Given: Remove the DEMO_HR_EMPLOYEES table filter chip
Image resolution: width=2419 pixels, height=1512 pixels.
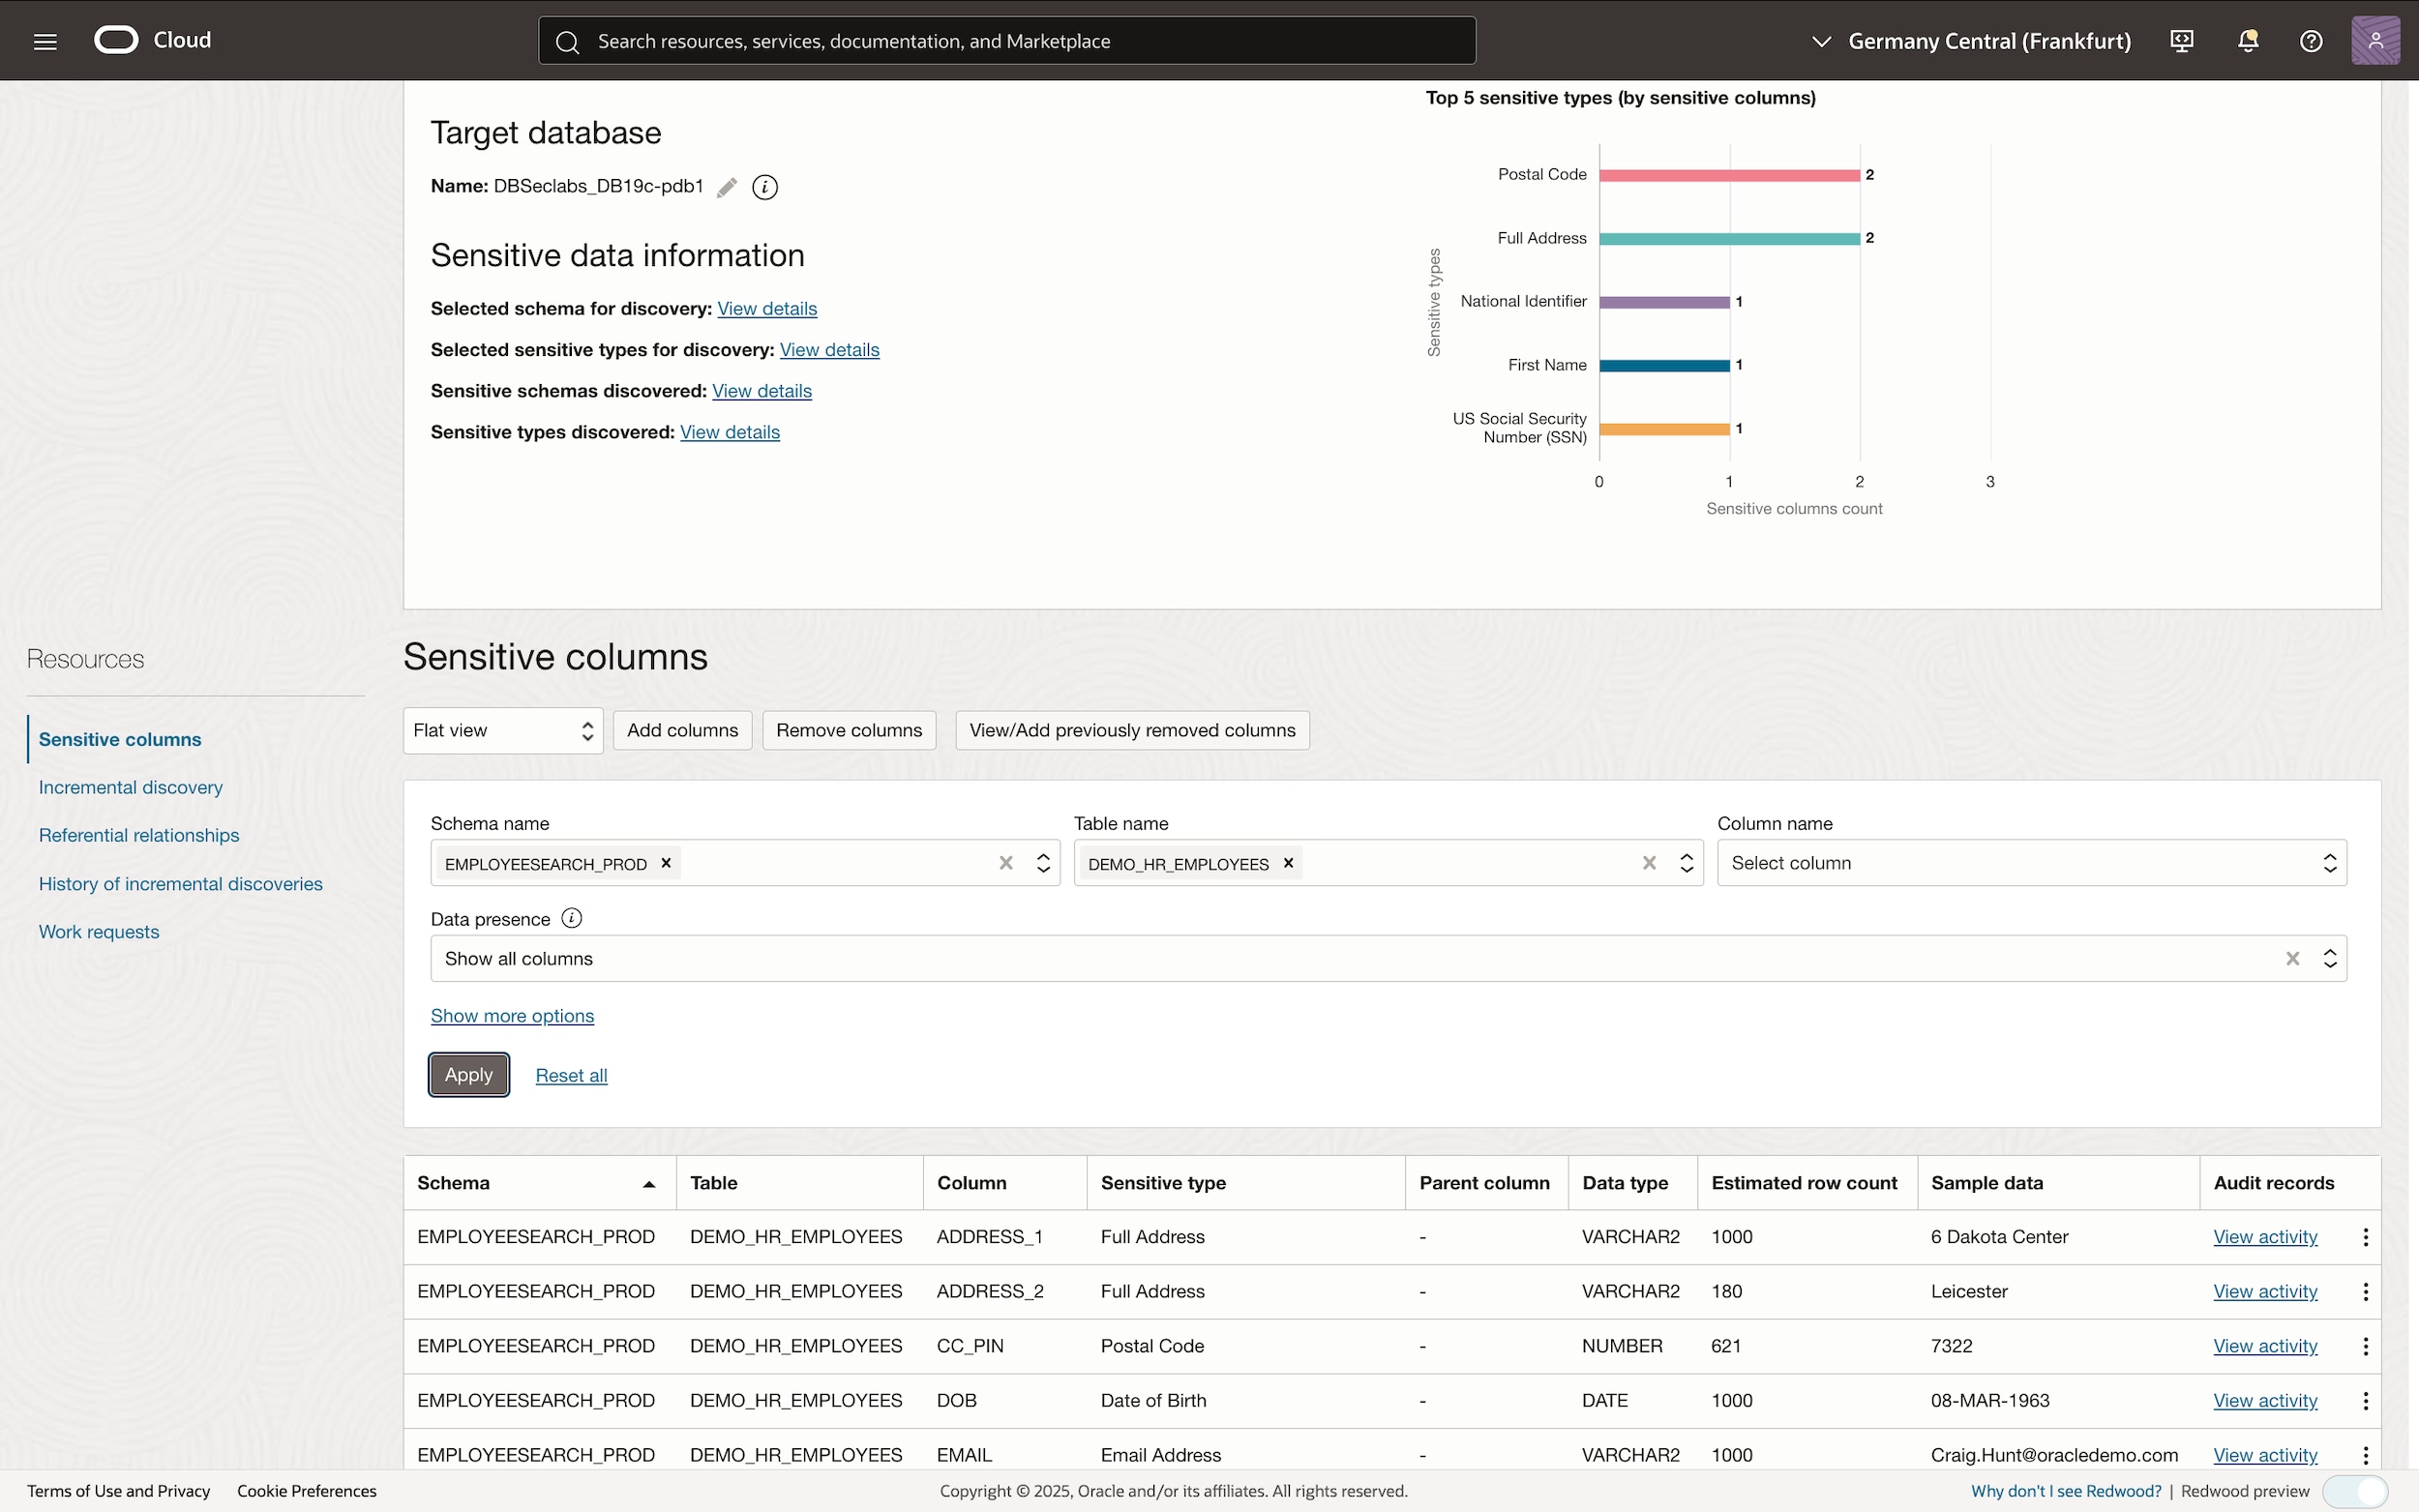Looking at the screenshot, I should tap(1288, 863).
